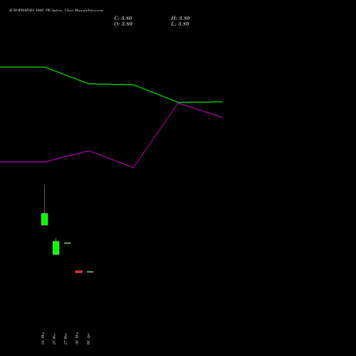Viewport: 356px width, 356px height.
Task: Select the low value L: 3.80
Action: tap(180, 24)
